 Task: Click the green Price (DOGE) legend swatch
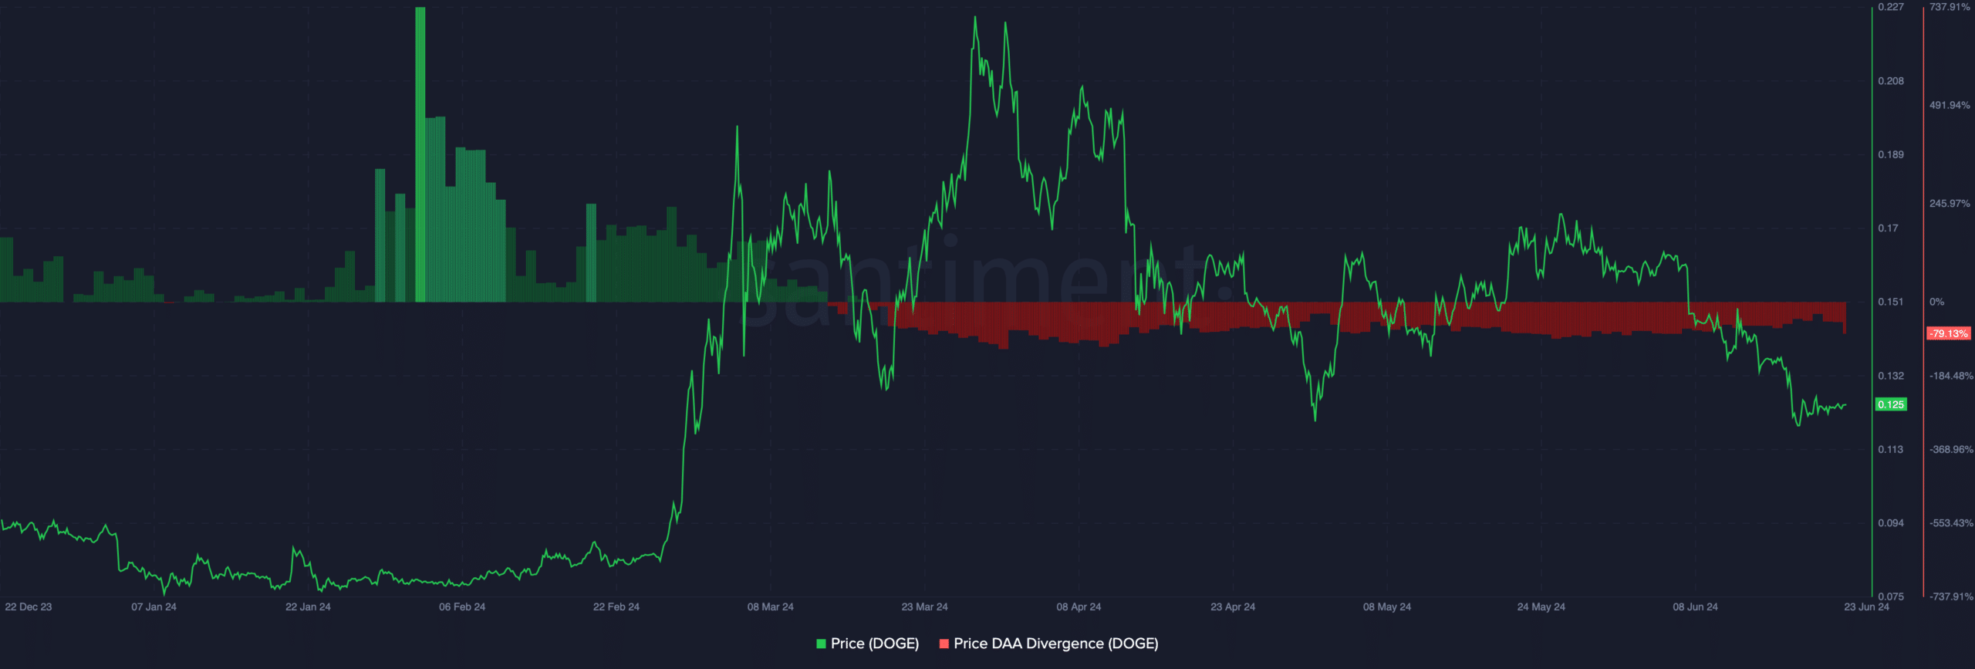pos(821,644)
